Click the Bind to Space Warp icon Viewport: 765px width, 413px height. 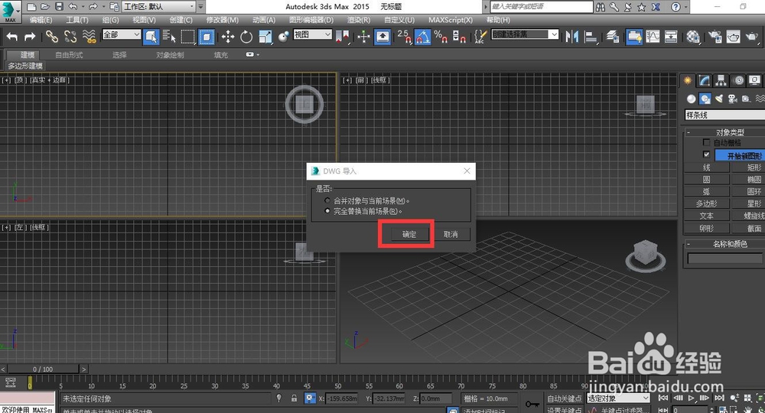coord(89,37)
